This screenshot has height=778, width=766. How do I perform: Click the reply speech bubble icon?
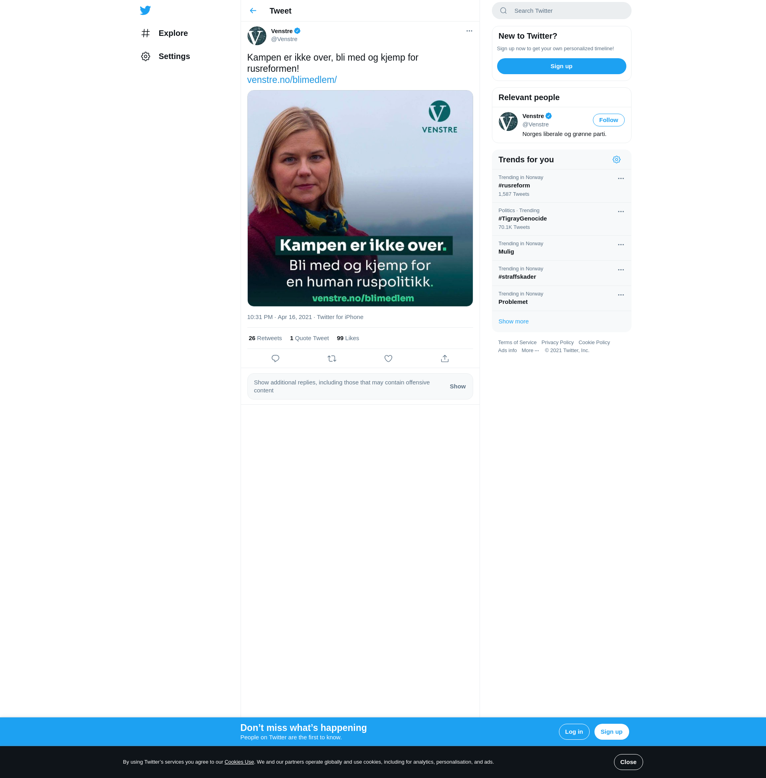tap(275, 358)
